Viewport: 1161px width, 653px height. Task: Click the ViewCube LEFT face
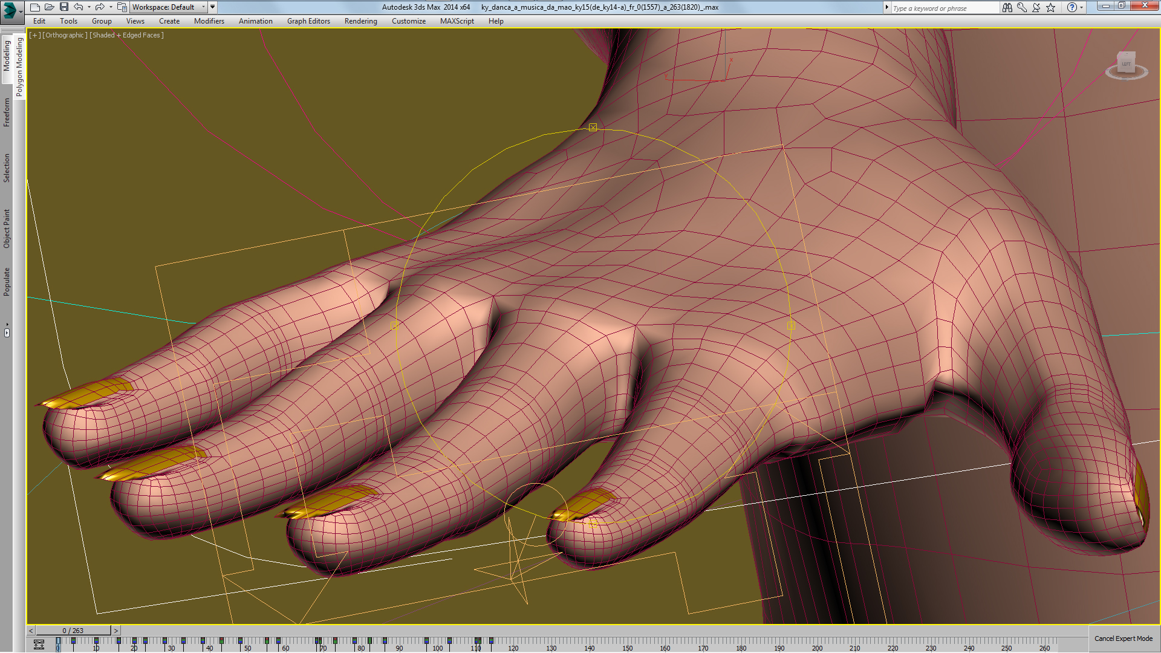point(1126,64)
